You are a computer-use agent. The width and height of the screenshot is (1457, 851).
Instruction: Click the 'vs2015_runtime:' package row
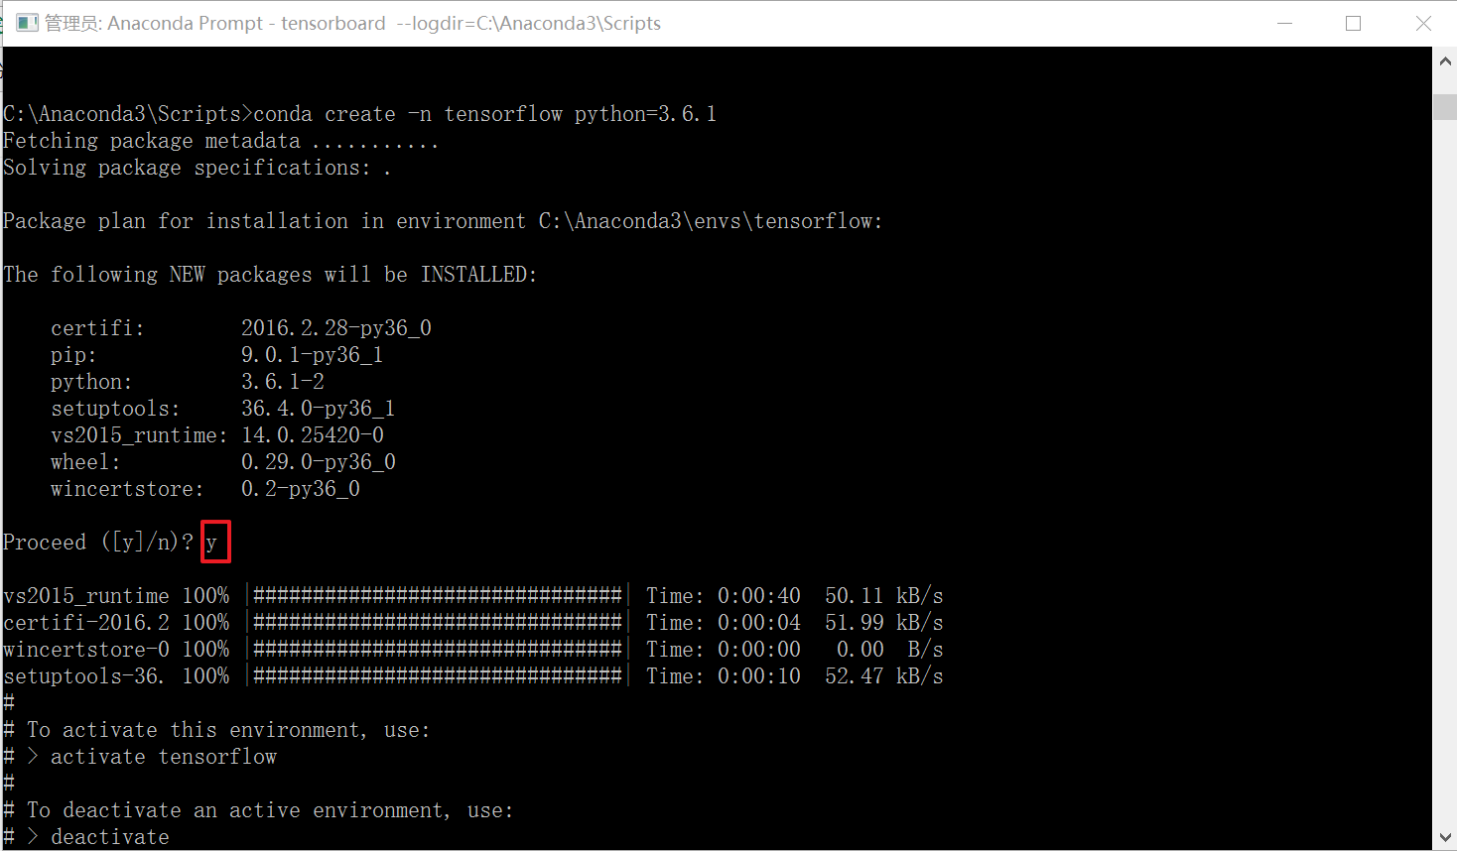(x=217, y=435)
